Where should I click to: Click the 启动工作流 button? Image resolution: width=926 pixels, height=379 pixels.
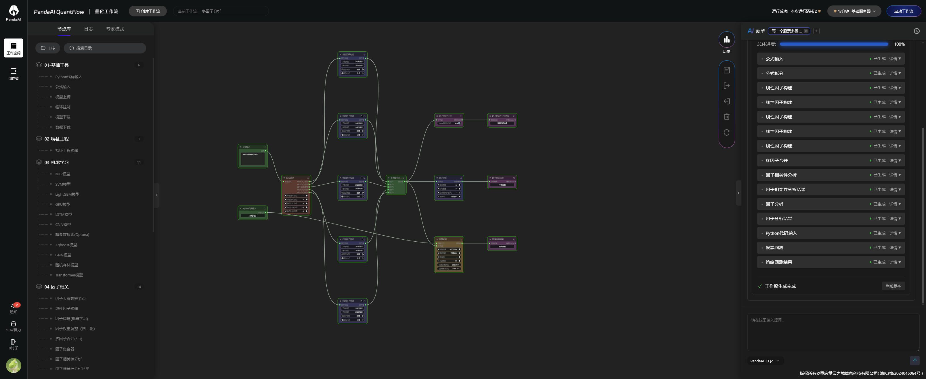[x=903, y=11]
